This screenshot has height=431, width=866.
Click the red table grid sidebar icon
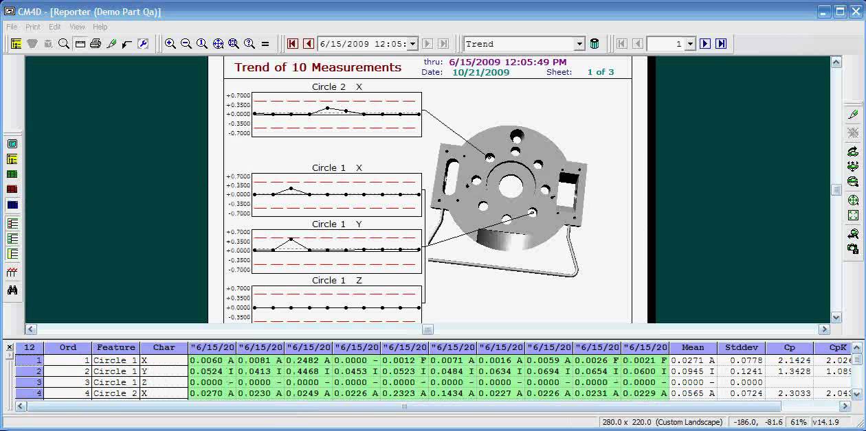coord(12,189)
